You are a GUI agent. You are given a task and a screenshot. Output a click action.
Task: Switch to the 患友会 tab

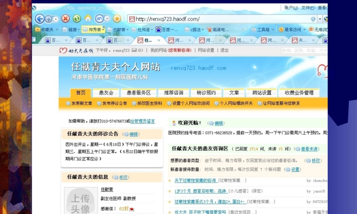[106, 92]
